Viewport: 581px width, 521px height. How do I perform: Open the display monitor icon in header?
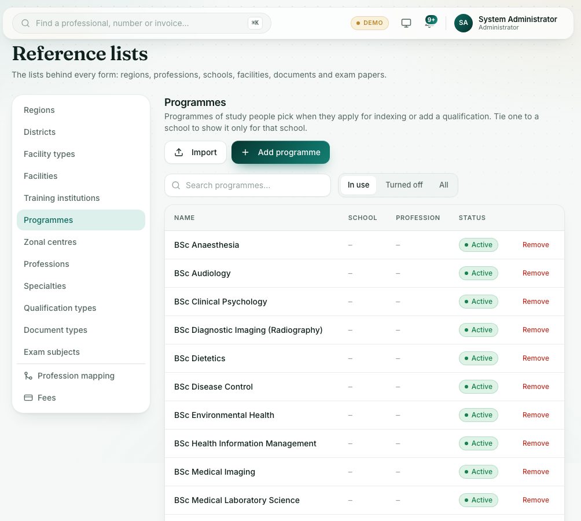(406, 23)
